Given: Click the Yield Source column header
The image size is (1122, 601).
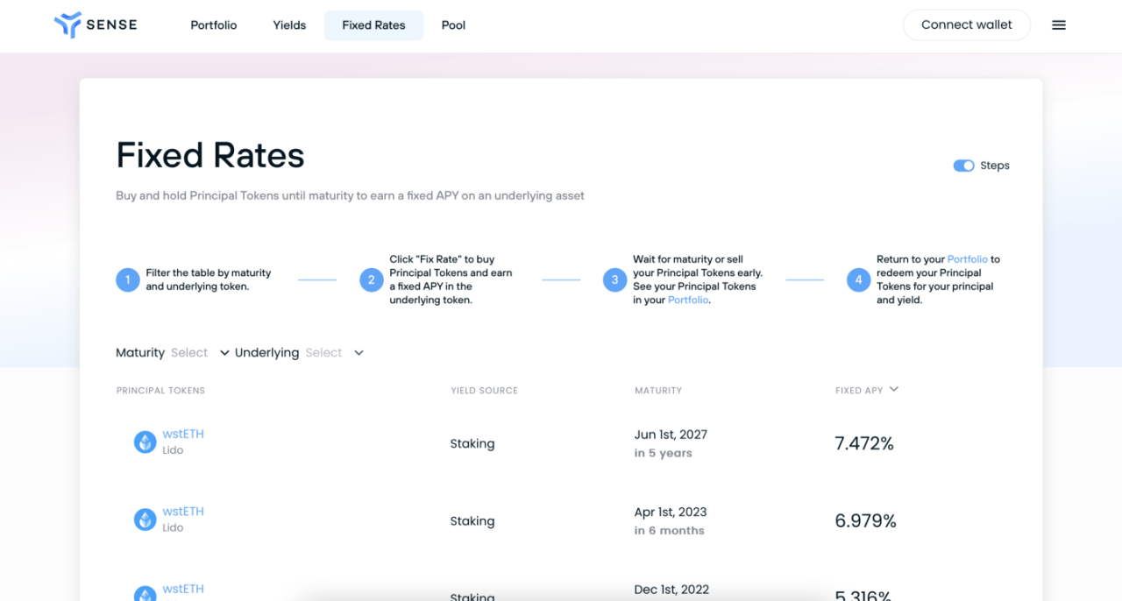Looking at the screenshot, I should pyautogui.click(x=484, y=391).
